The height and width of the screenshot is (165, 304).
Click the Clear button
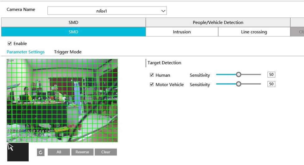click(106, 152)
